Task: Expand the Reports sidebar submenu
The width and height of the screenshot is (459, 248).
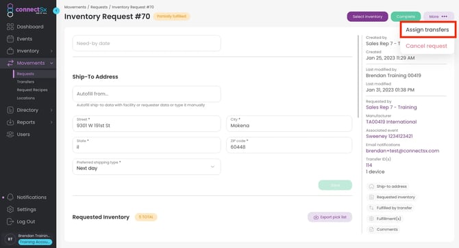Action: coord(51,122)
